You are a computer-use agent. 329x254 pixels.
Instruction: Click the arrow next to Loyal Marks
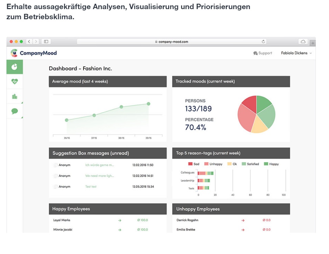tap(120, 220)
